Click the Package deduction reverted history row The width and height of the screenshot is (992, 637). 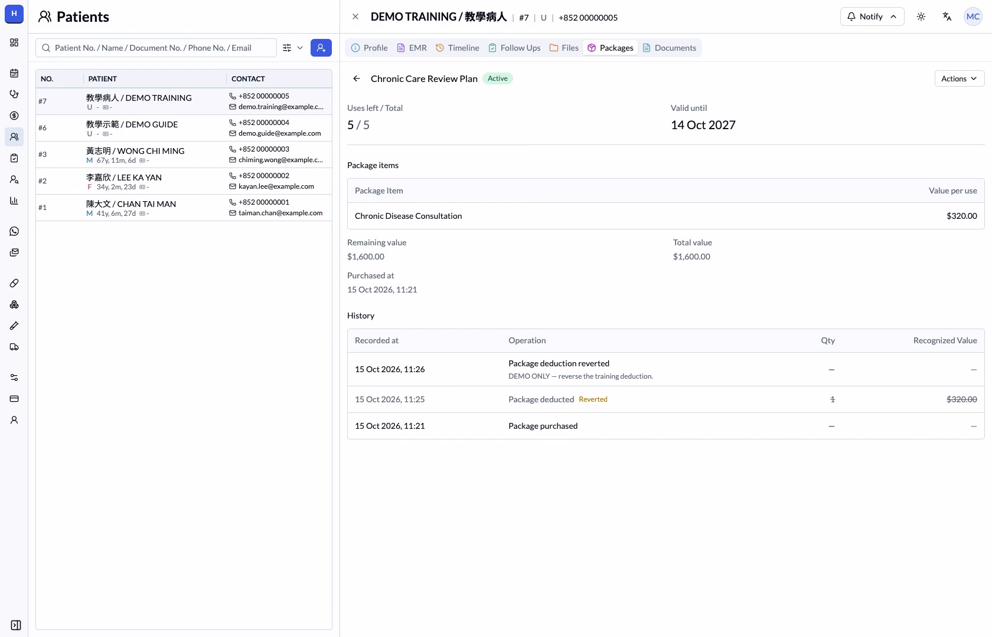pos(666,369)
